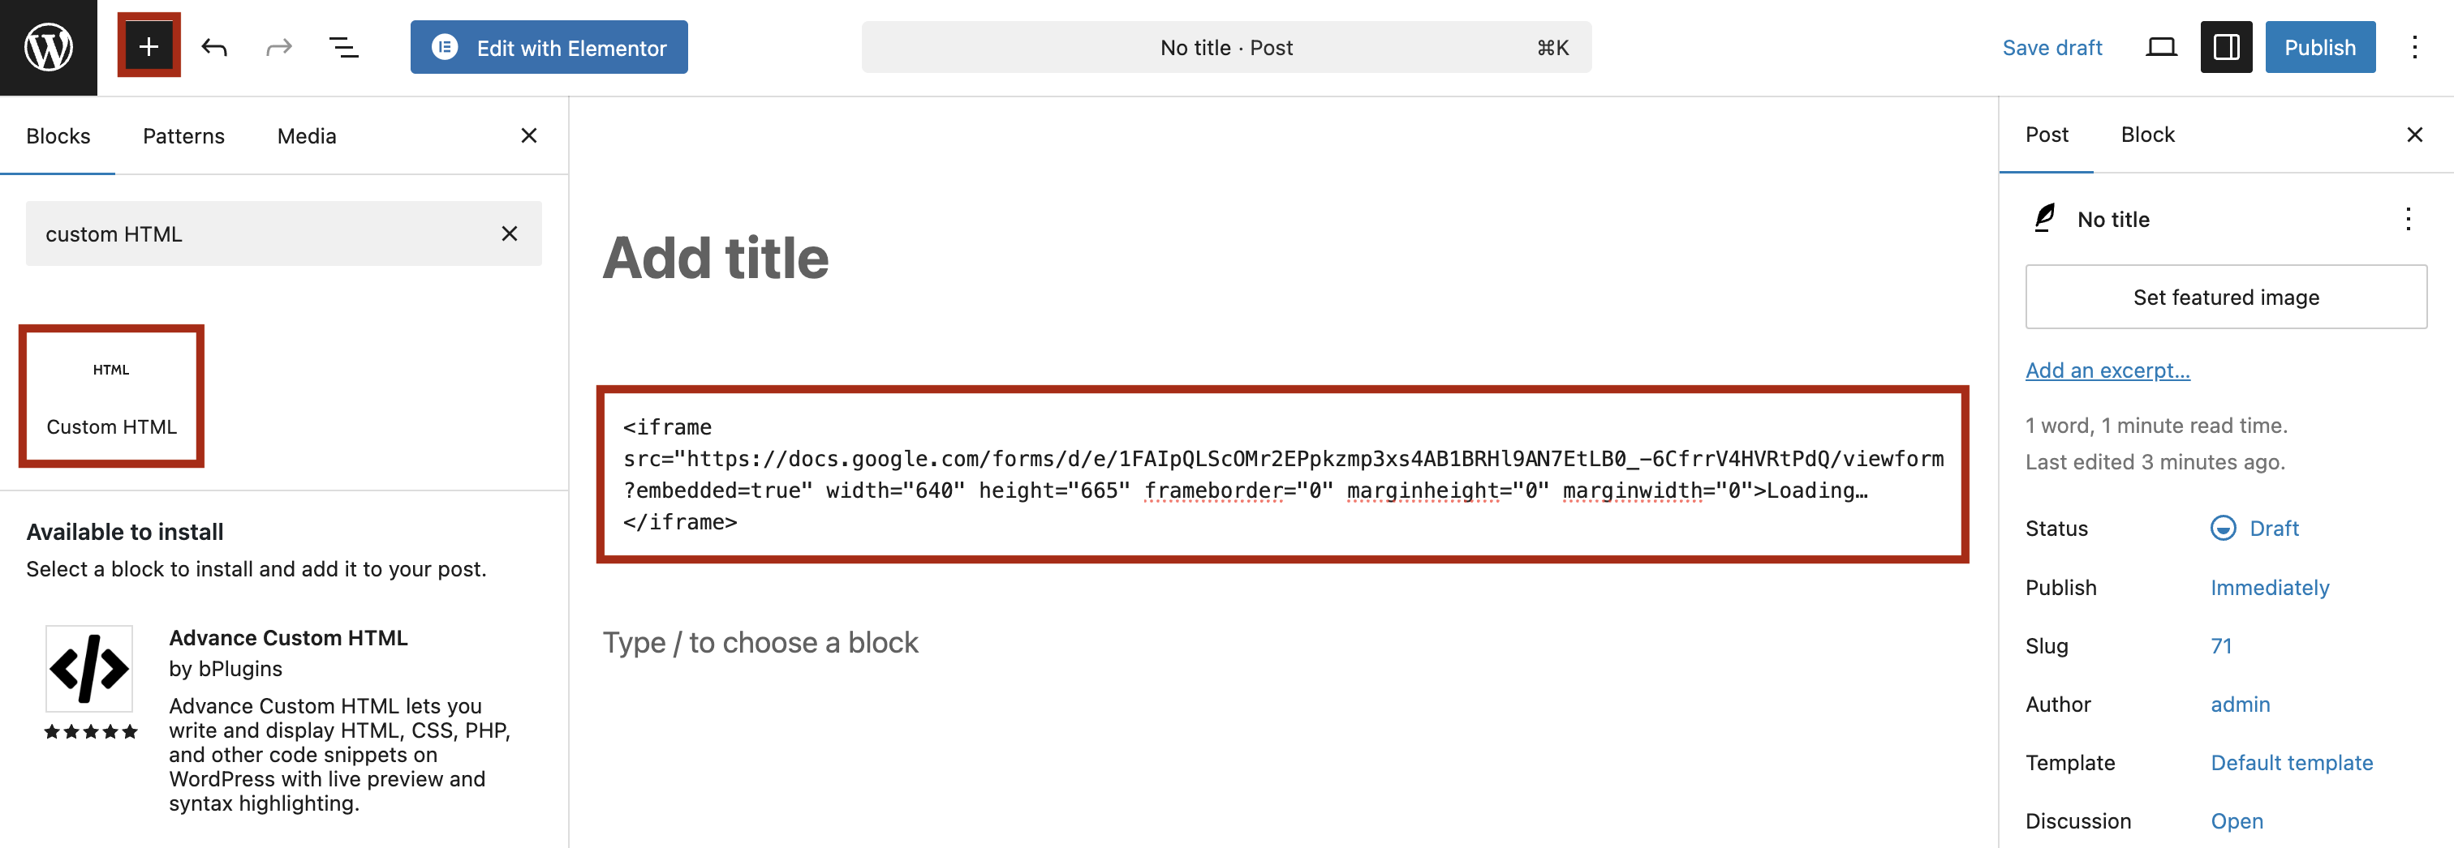Set a featured image

2224,296
